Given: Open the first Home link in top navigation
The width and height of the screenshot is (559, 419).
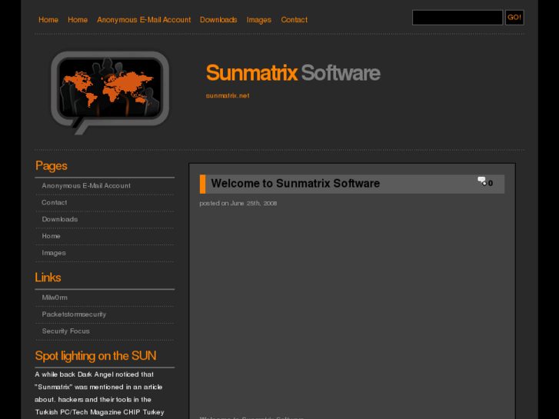Looking at the screenshot, I should point(48,20).
